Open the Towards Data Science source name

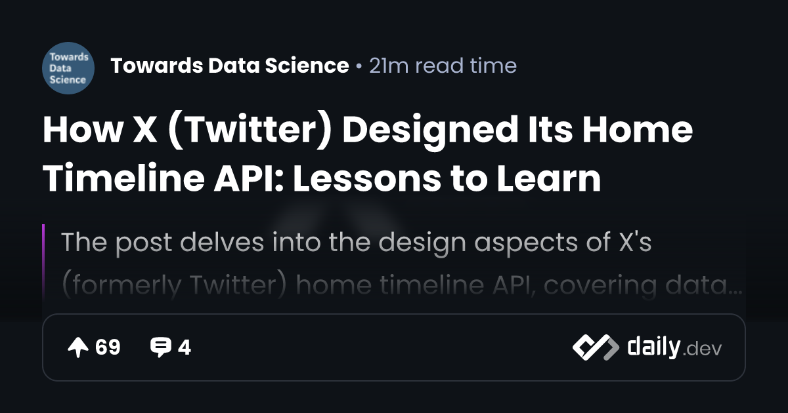(230, 66)
